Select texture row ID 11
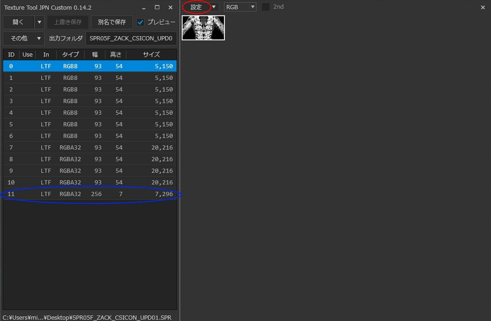 (90, 194)
